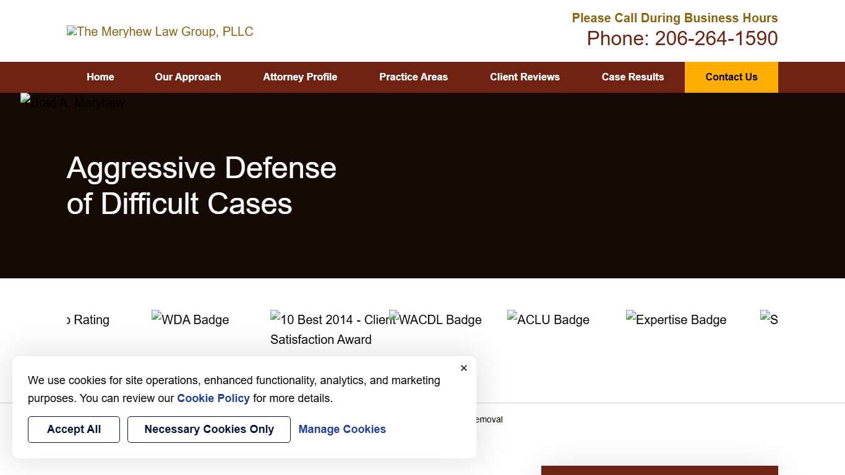View Case Results
The height and width of the screenshot is (475, 845).
click(633, 77)
